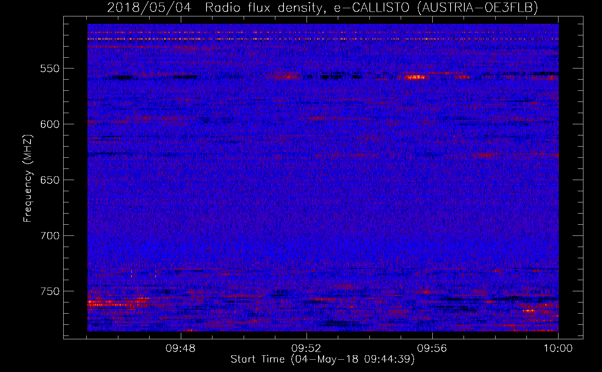The width and height of the screenshot is (602, 372).
Task: Select the Frequency (MHZ) axis label
Action: click(x=28, y=179)
